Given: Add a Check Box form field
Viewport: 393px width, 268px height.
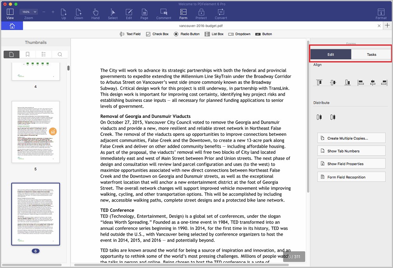Looking at the screenshot, I should (157, 34).
